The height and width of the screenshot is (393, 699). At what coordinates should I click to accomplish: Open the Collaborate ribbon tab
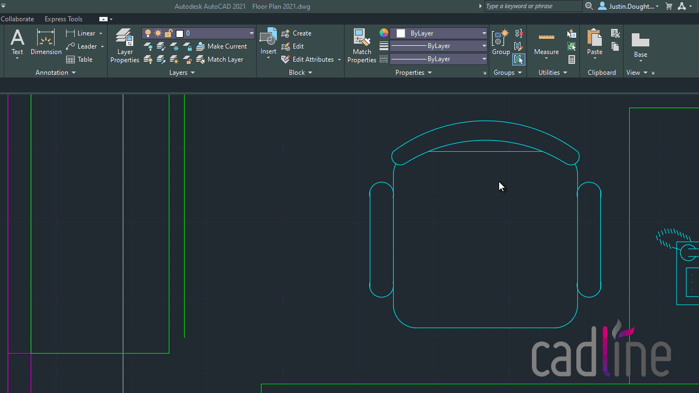click(17, 19)
